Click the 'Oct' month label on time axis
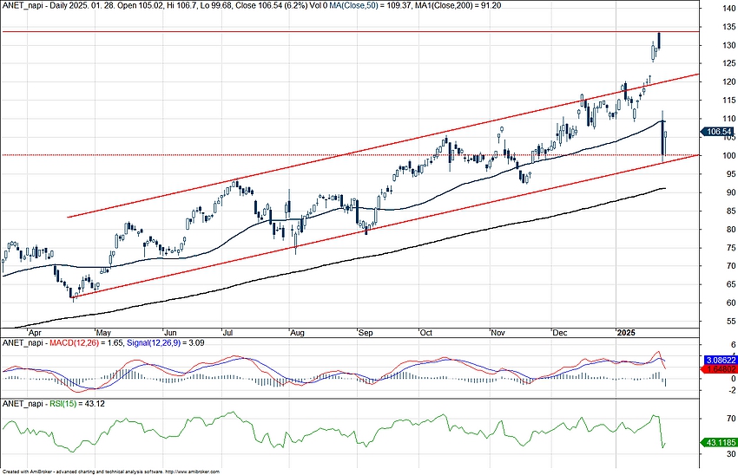The width and height of the screenshot is (738, 475). [x=426, y=333]
